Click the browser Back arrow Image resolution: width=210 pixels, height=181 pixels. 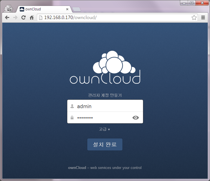[x=7, y=18]
